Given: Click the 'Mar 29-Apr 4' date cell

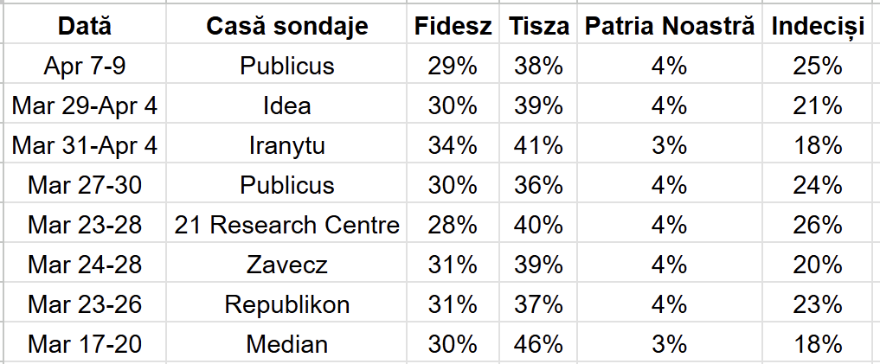Looking at the screenshot, I should pyautogui.click(x=84, y=105).
